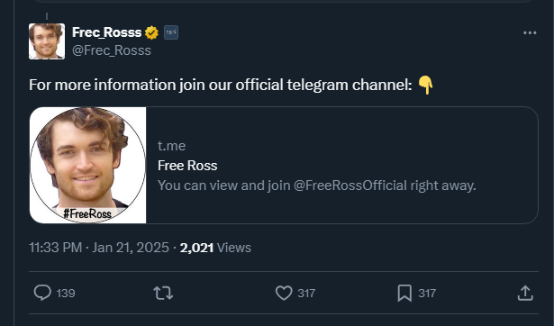Like the tweet with the heart icon
The width and height of the screenshot is (554, 326).
tap(284, 293)
